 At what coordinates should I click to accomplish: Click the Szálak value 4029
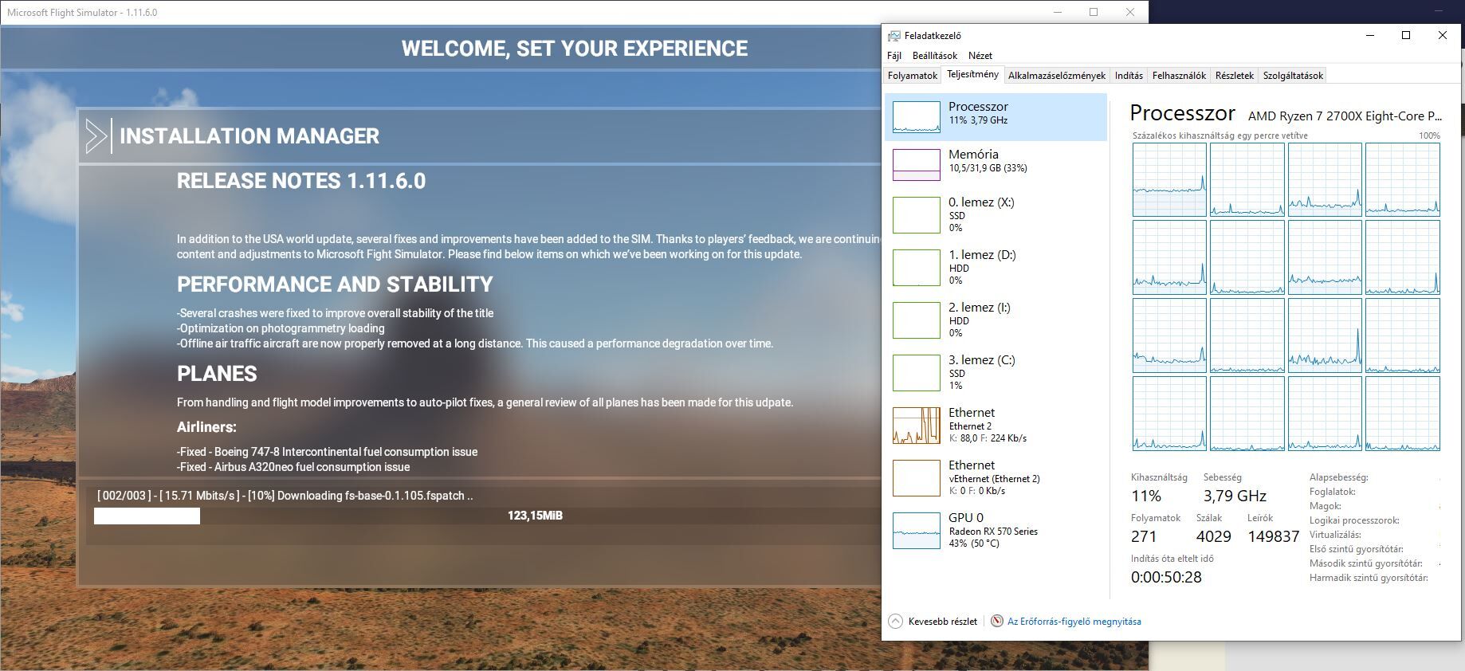tap(1214, 536)
